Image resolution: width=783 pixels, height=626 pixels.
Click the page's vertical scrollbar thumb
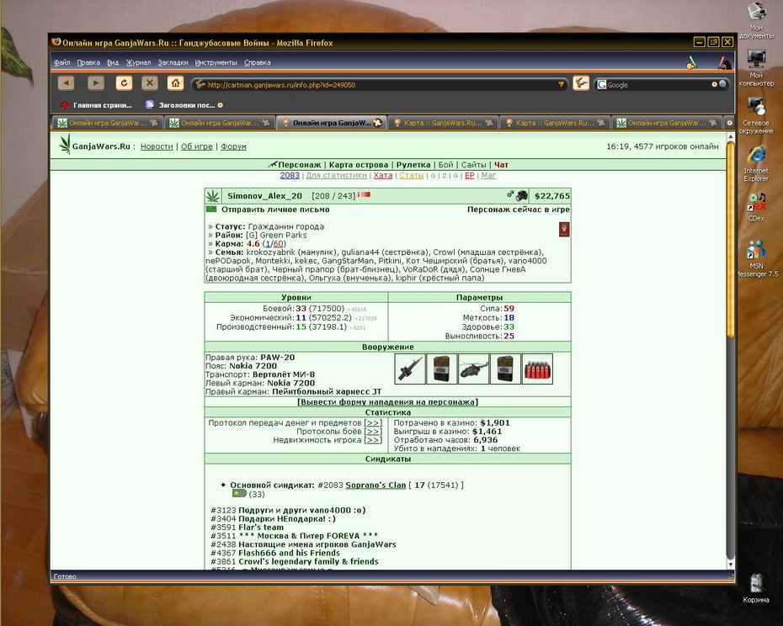click(x=731, y=240)
